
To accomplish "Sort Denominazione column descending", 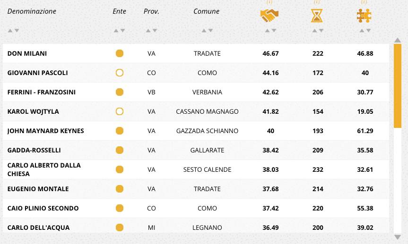I will point(17,31).
